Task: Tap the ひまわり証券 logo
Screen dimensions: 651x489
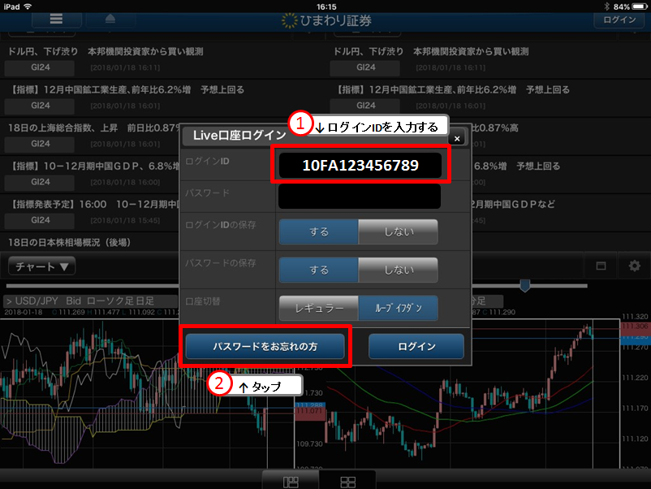Action: (x=326, y=20)
